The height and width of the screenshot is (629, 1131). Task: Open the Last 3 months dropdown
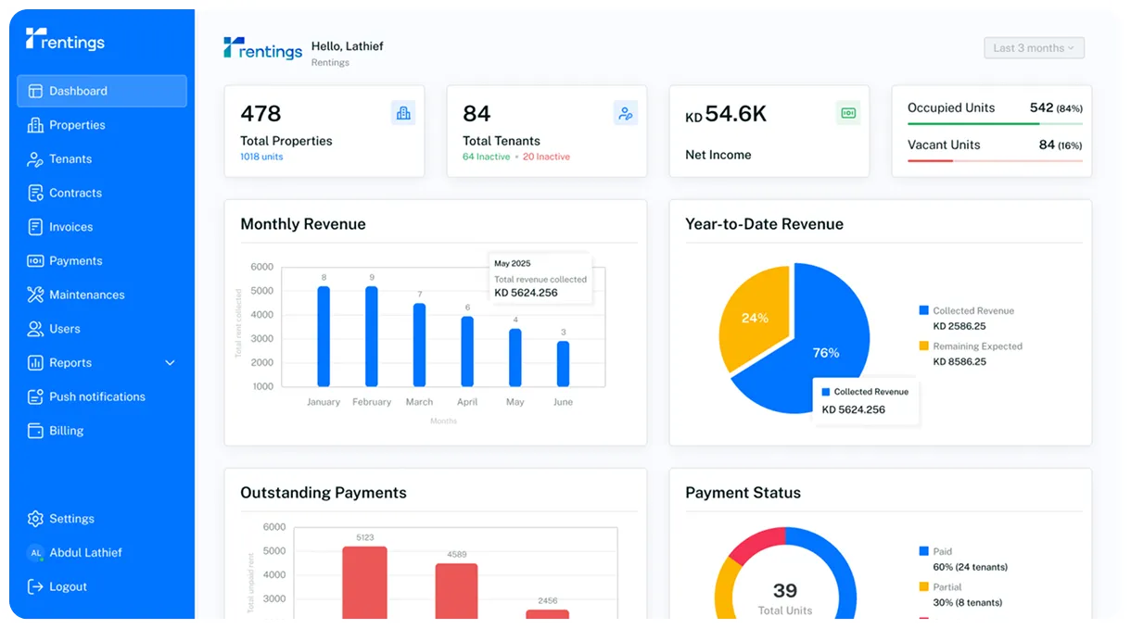pos(1034,48)
